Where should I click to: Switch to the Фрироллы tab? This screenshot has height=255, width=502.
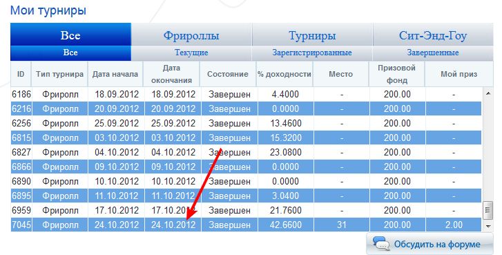tap(191, 35)
